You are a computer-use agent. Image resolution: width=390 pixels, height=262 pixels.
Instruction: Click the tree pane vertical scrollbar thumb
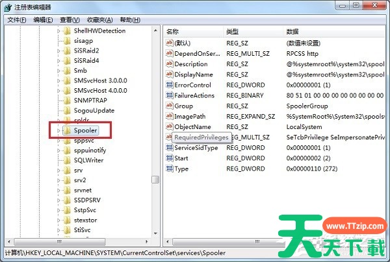point(155,180)
